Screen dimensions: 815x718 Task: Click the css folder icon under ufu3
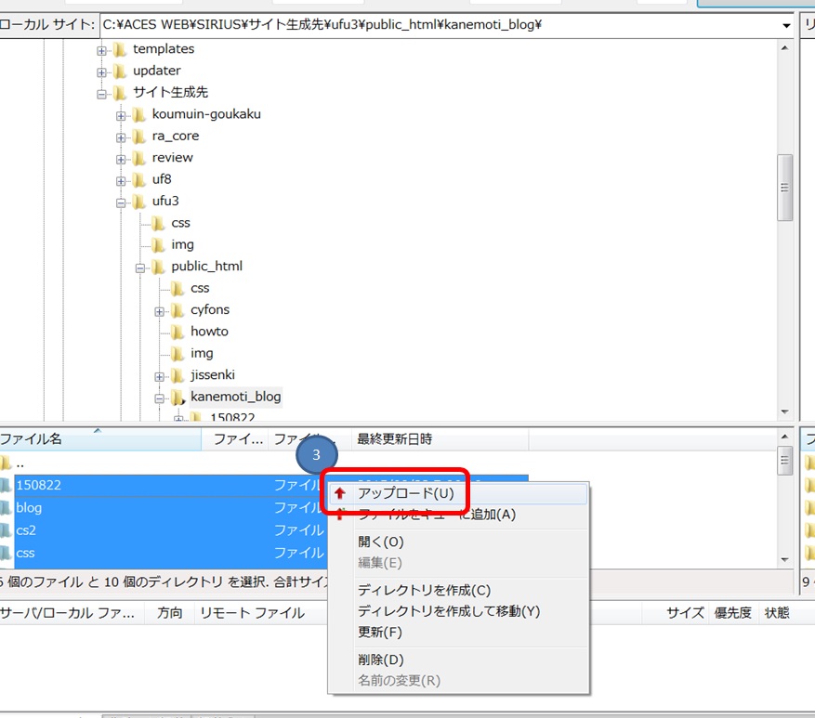point(158,222)
